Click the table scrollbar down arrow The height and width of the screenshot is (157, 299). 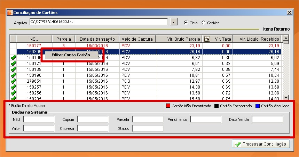[286, 98]
